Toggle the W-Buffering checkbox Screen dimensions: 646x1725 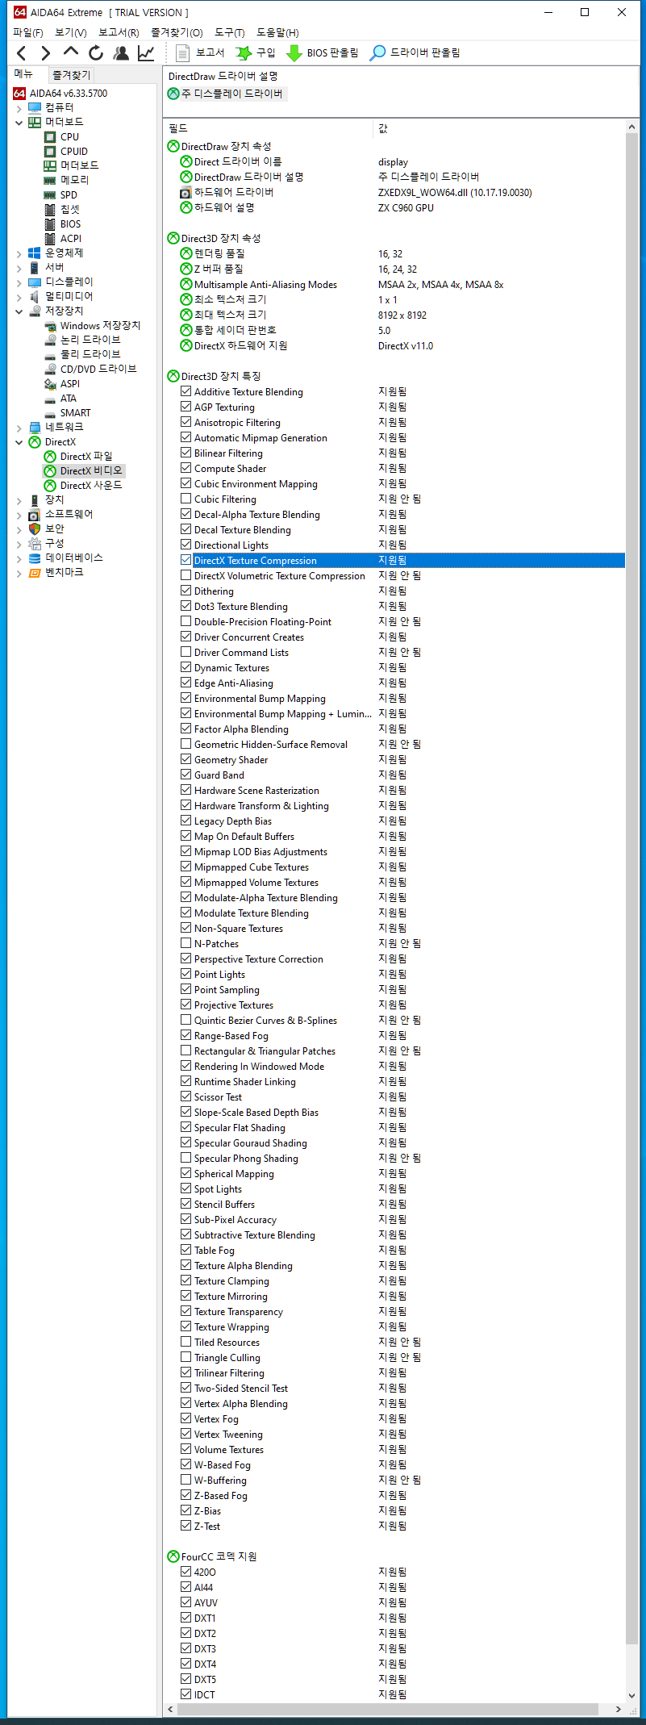[186, 1480]
